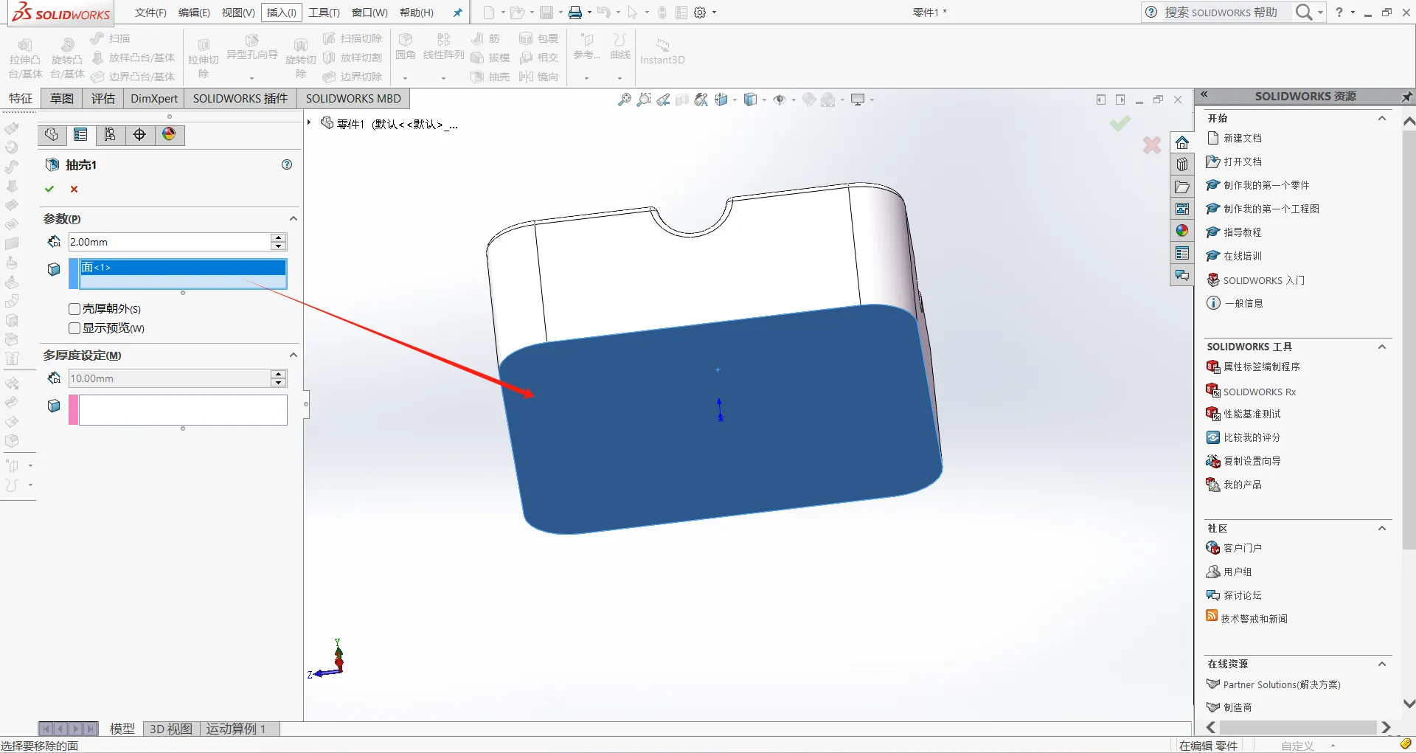Switch to the 草图 tab
The width and height of the screenshot is (1416, 753).
pyautogui.click(x=61, y=98)
